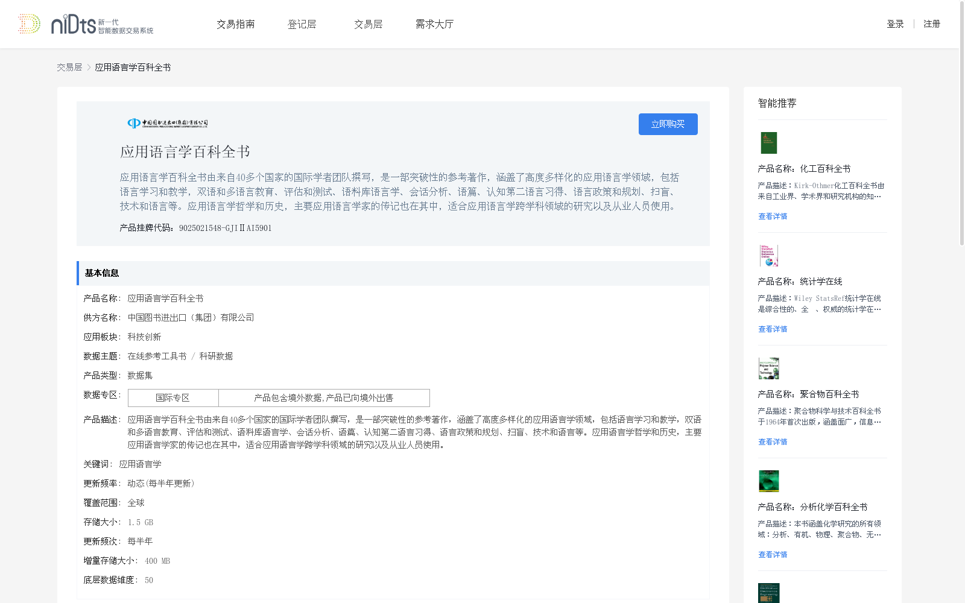Image resolution: width=965 pixels, height=603 pixels.
Task: Open the 聚合物百科全书 cover thumbnail
Action: [769, 368]
